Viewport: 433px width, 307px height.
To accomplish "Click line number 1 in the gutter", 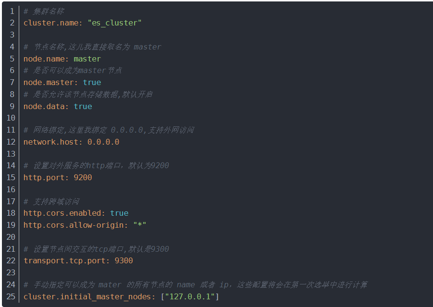I will point(12,11).
